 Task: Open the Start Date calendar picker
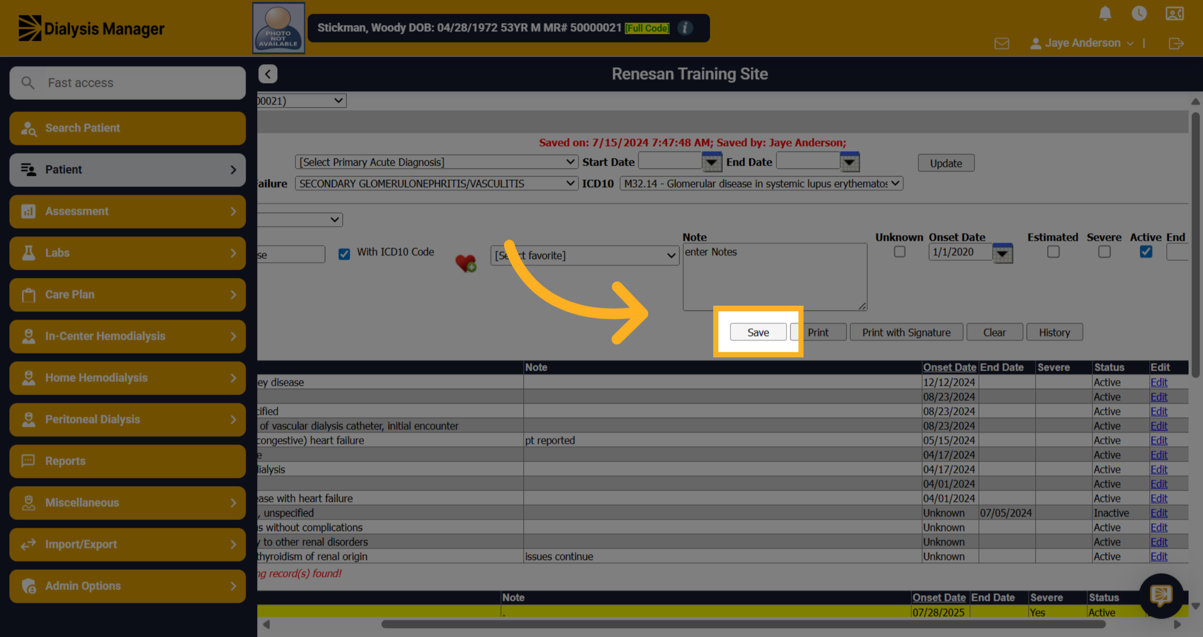click(x=712, y=162)
